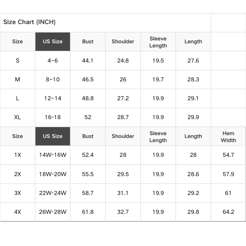Select the S size row label
Image resolution: width=246 pixels, height=246 pixels.
pyautogui.click(x=18, y=61)
